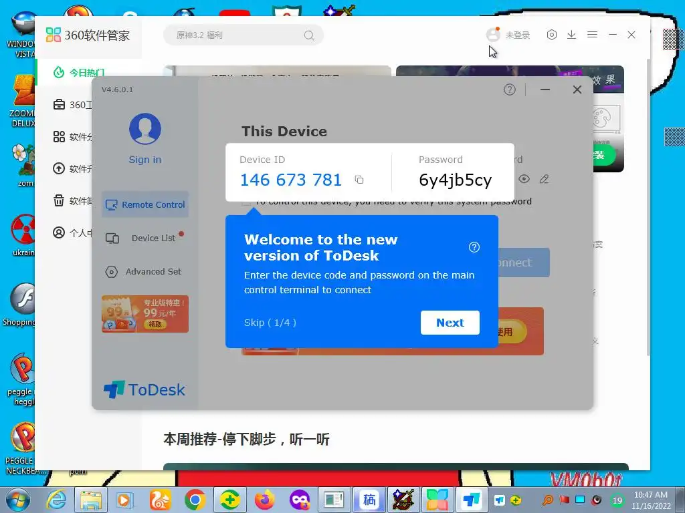Viewport: 685px width, 513px height.
Task: Click search magnifier icon in 360软件管家
Action: [309, 35]
